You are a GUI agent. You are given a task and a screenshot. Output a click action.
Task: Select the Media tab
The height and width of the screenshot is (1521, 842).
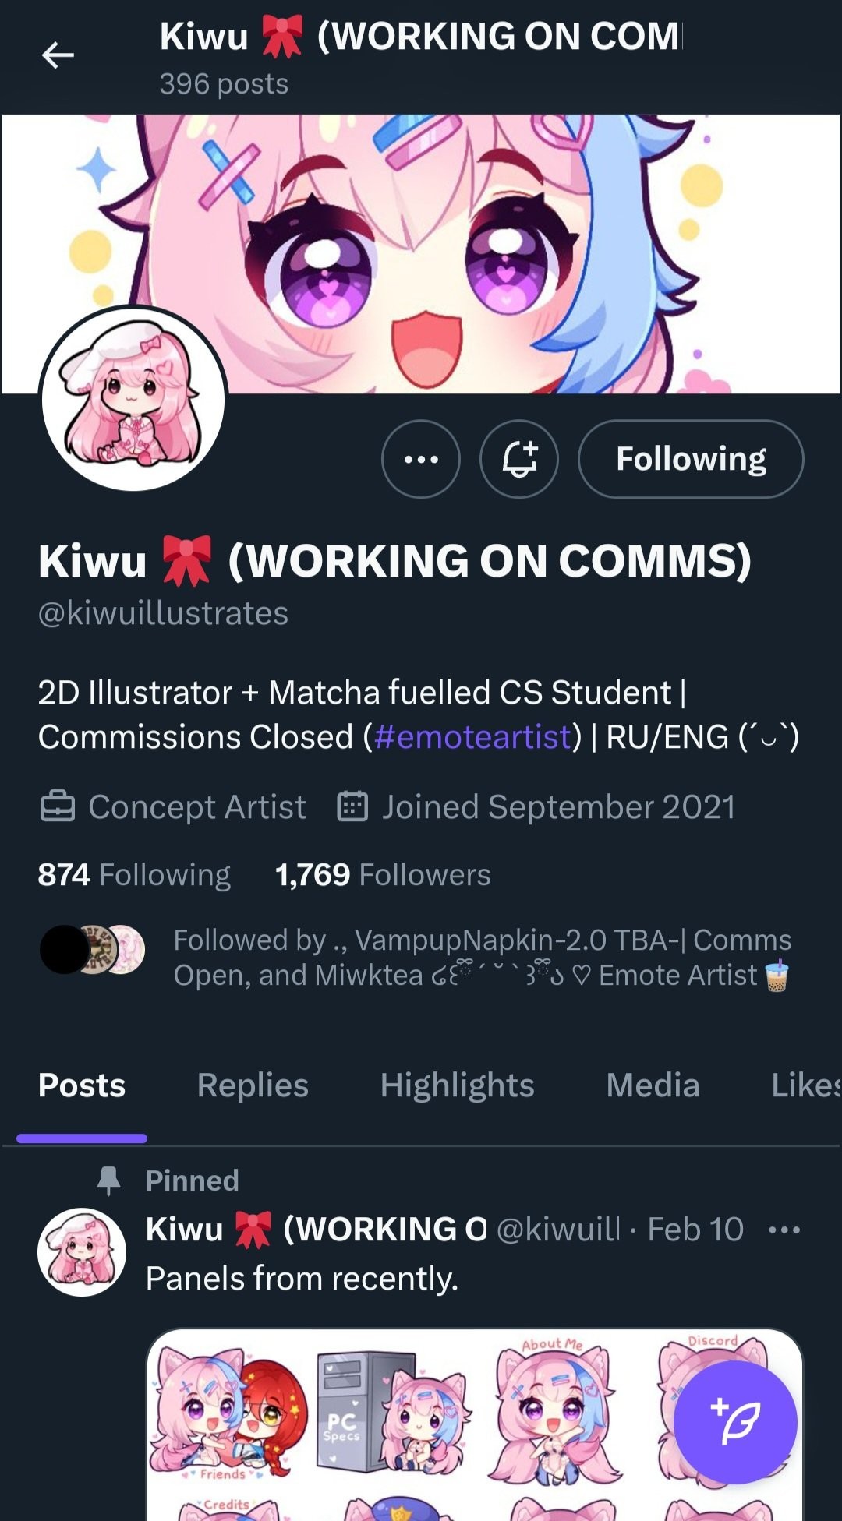(x=653, y=1085)
